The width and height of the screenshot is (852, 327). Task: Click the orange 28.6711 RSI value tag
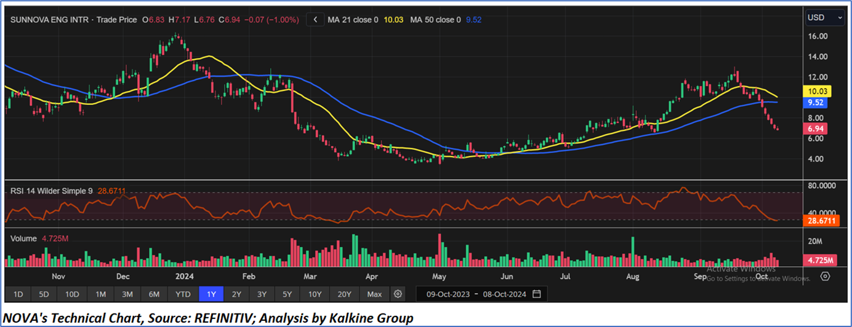[822, 219]
